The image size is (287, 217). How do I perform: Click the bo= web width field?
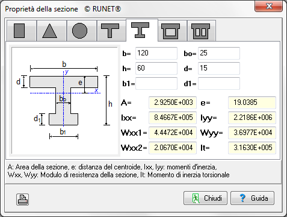219,53
